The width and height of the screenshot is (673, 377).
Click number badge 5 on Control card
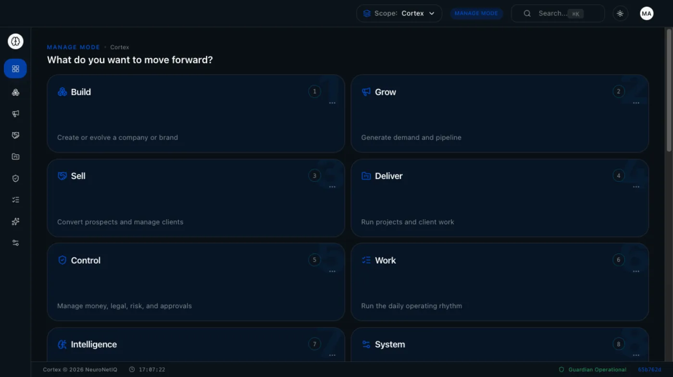315,260
